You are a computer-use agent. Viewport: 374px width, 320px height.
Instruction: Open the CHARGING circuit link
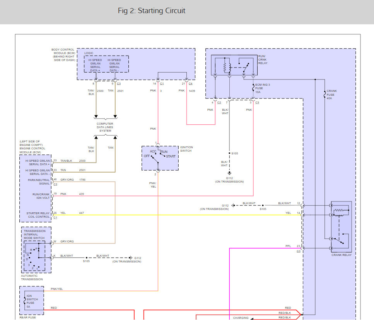[x=241, y=318]
